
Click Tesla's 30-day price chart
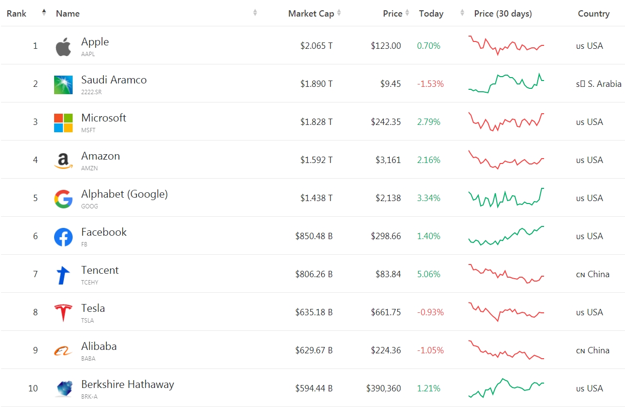click(x=506, y=312)
